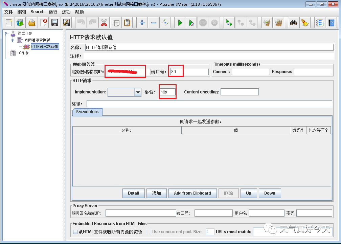Collapse the 测试计划 tree node
This screenshot has width=341, height=244.
point(6,34)
